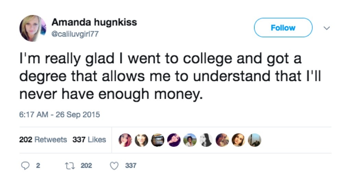The height and width of the screenshot is (184, 351).
Task: View liker avatar of person holding a dog
Action: [222, 140]
